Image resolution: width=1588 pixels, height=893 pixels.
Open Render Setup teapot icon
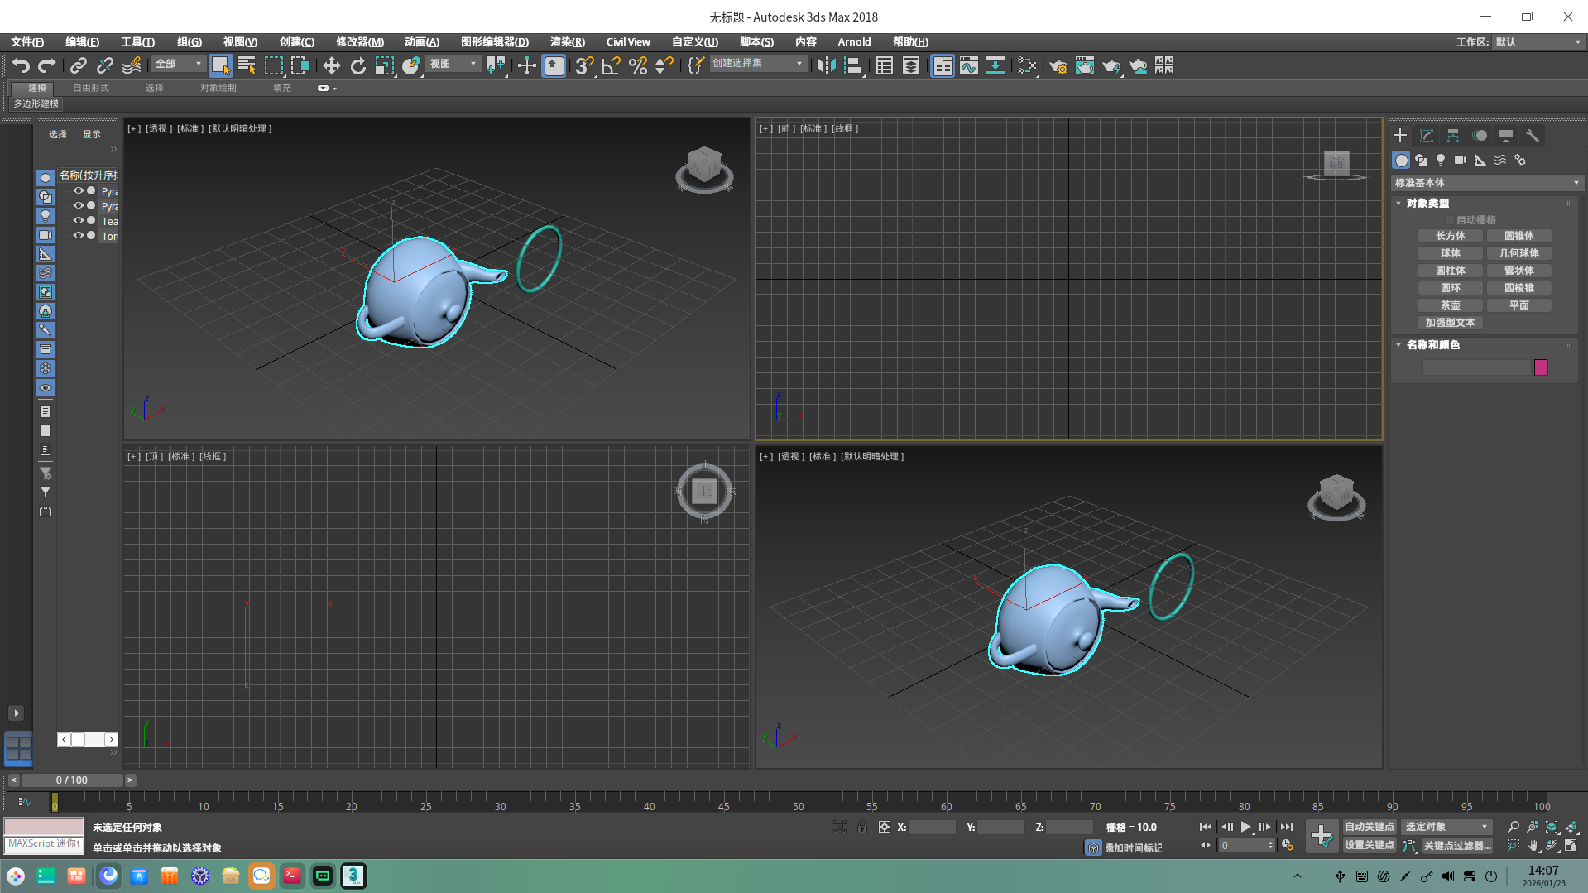(x=1058, y=65)
